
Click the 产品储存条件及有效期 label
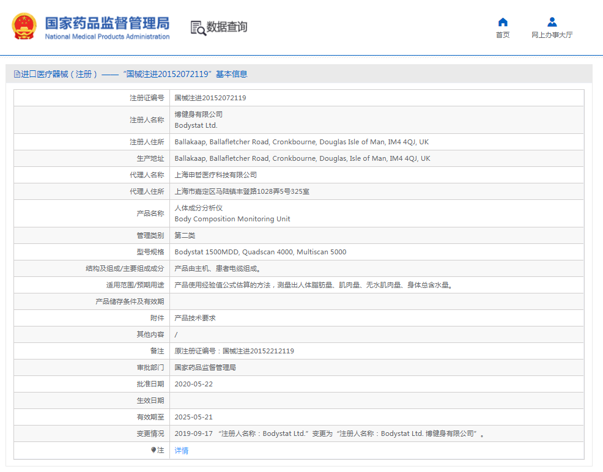pos(130,301)
